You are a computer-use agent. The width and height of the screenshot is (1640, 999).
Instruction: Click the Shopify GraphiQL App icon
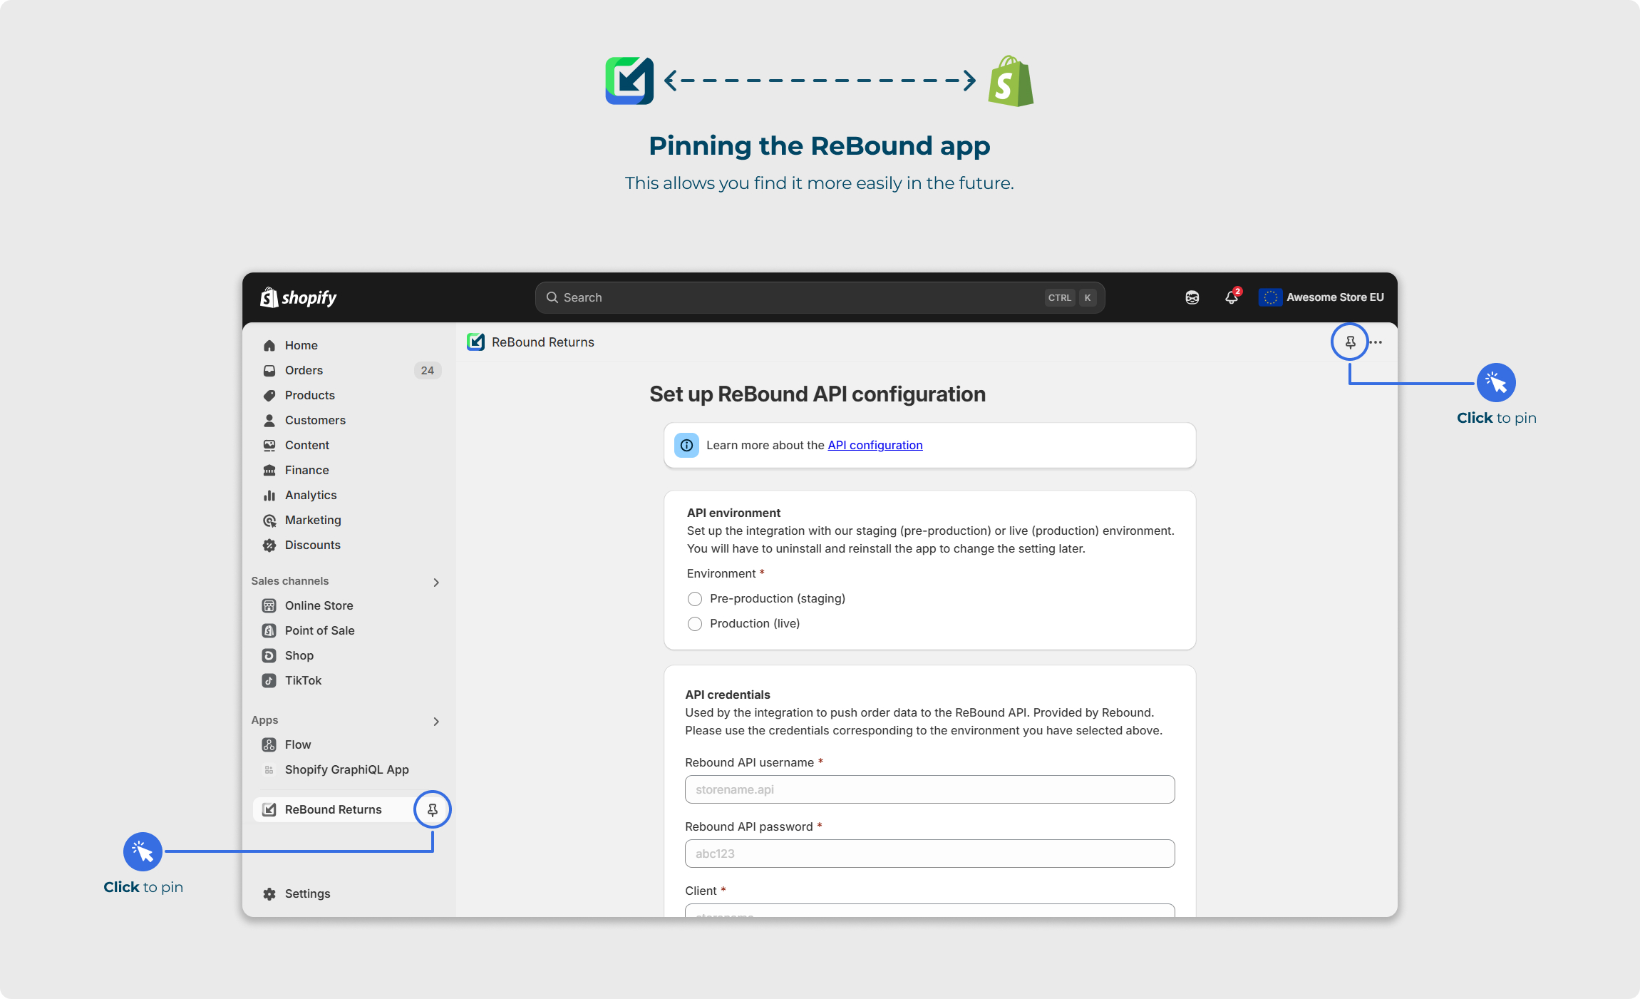[269, 769]
